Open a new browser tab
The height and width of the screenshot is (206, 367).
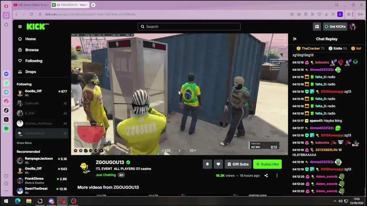click(x=93, y=5)
